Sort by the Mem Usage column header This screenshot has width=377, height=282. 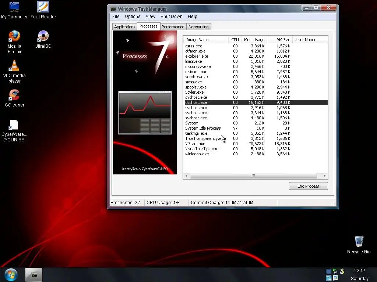[254, 40]
